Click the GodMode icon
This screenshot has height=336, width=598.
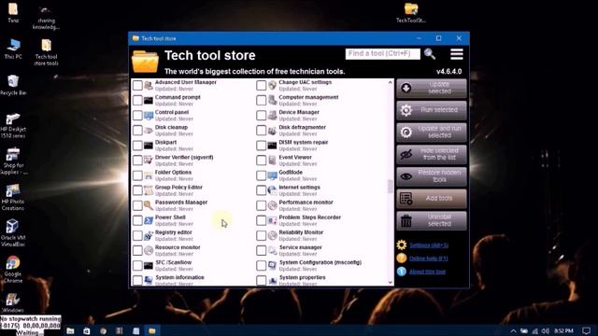[272, 175]
